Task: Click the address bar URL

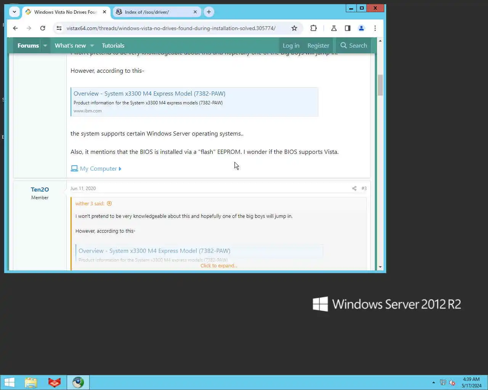Action: tap(171, 28)
